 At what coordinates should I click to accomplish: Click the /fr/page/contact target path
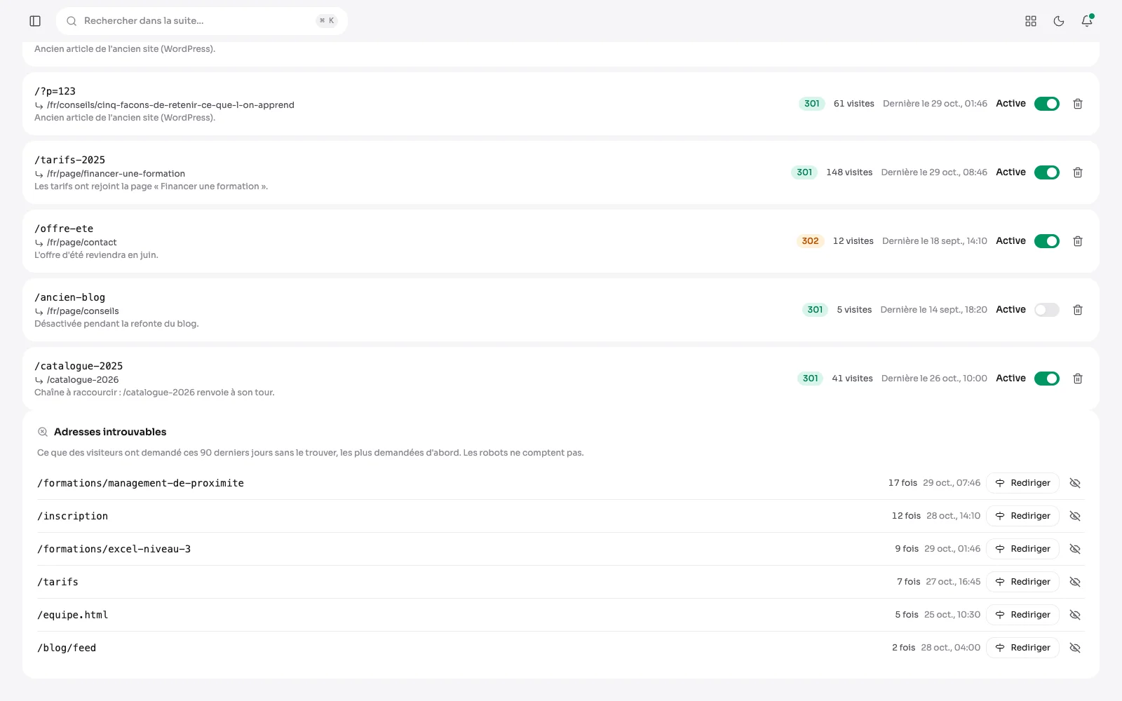click(81, 243)
